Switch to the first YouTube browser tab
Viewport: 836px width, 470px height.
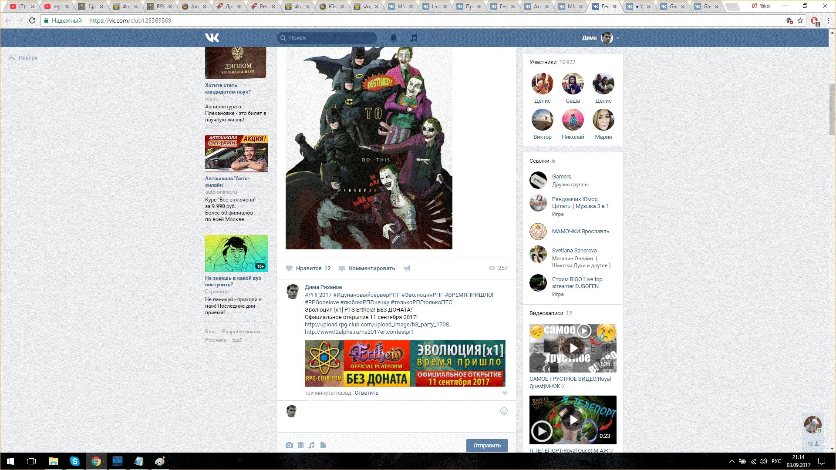22,7
